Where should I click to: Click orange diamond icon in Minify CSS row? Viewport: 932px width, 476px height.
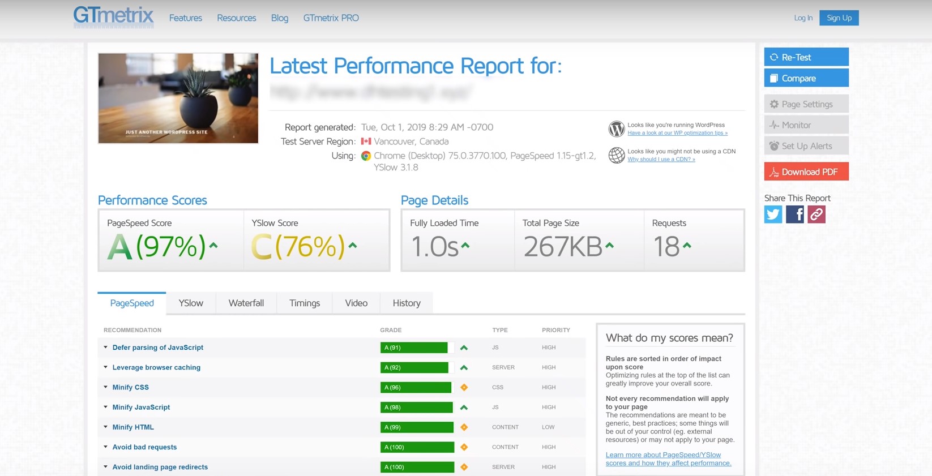click(464, 388)
